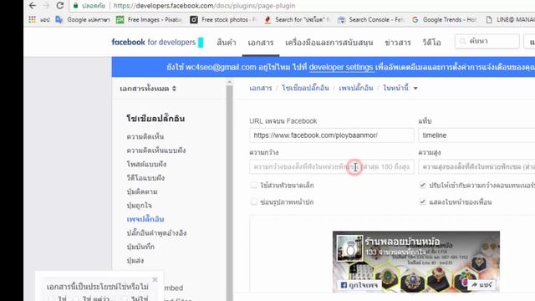Click the facebook for developers logo

coord(154,43)
